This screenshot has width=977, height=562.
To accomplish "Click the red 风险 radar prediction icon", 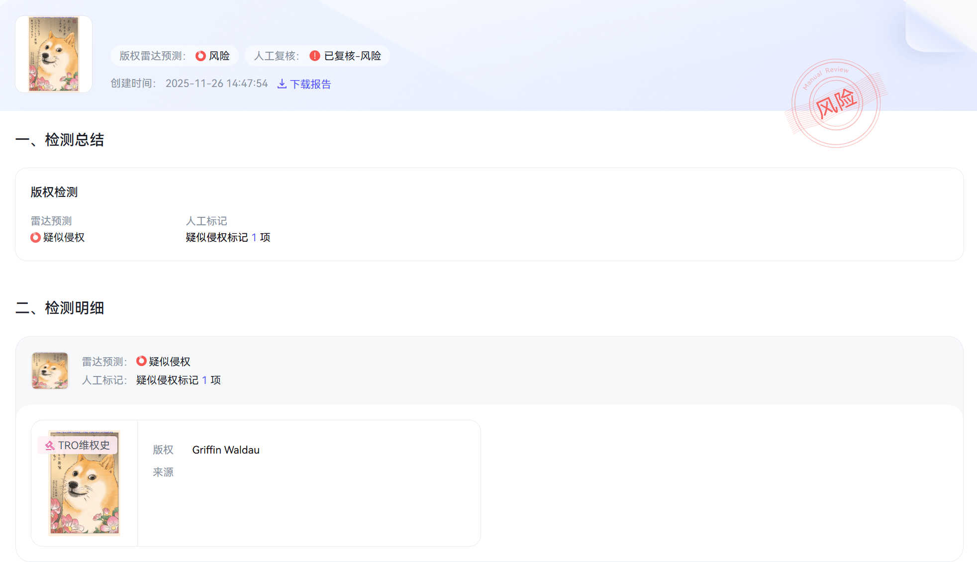I will 200,56.
